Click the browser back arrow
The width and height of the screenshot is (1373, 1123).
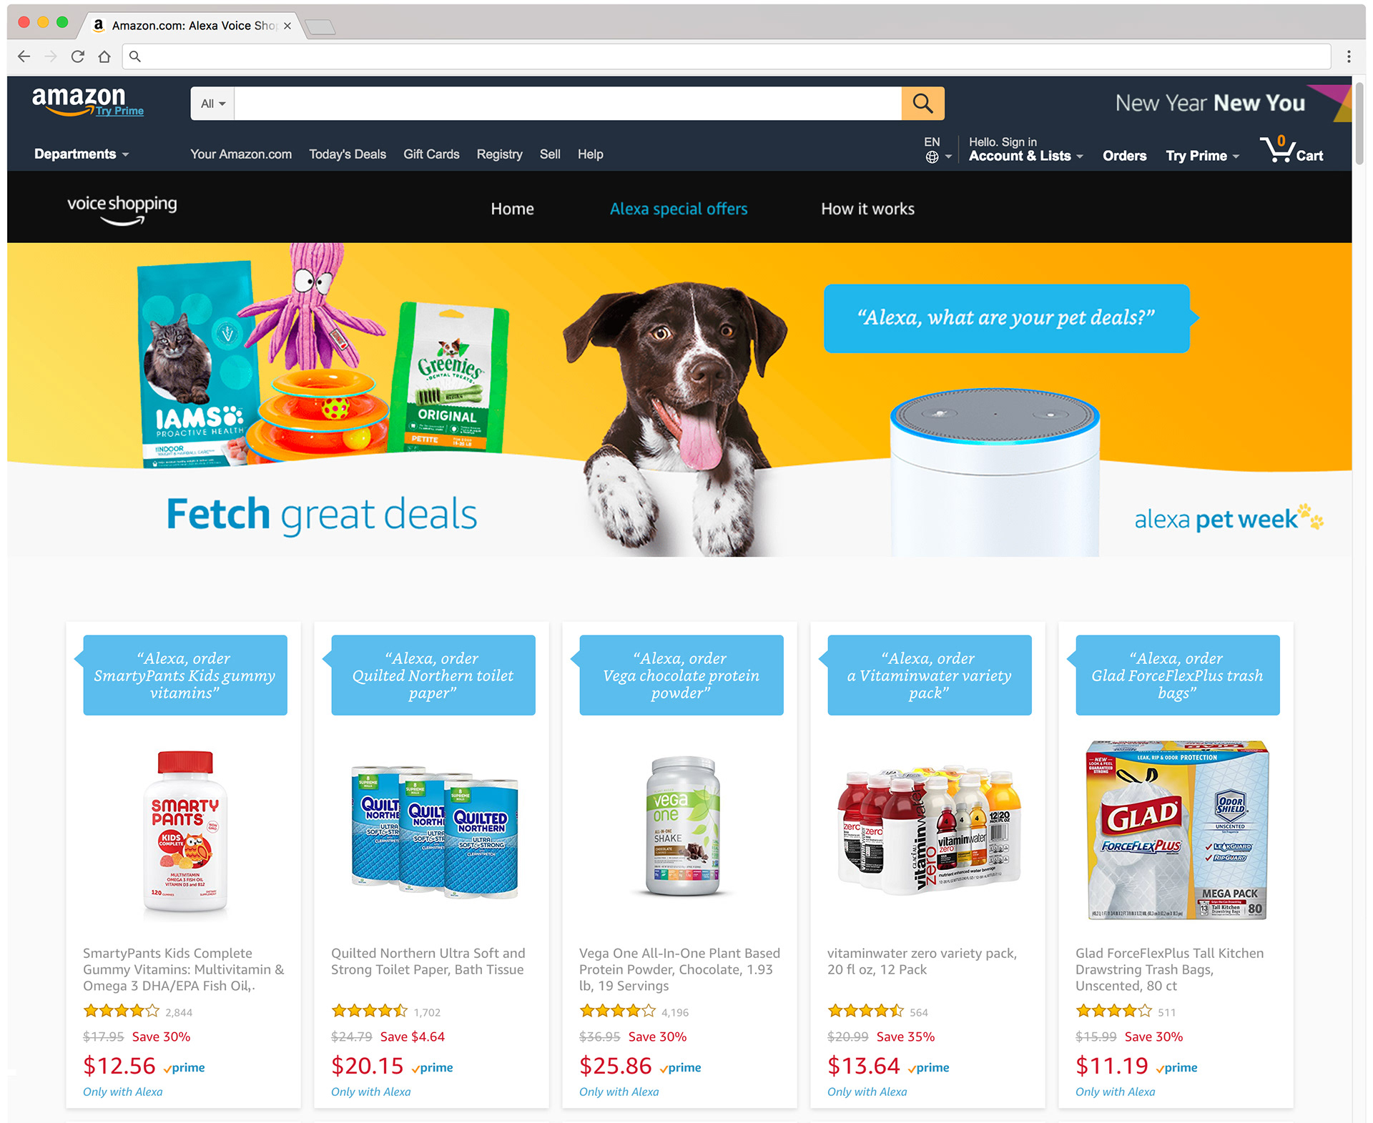click(x=24, y=56)
